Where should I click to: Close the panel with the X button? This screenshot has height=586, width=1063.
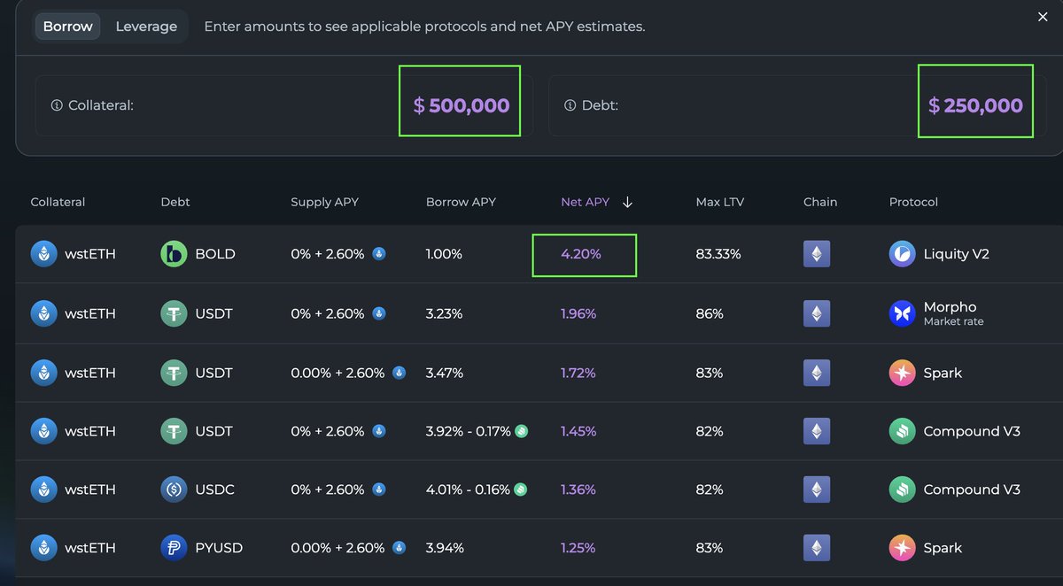click(x=1043, y=17)
